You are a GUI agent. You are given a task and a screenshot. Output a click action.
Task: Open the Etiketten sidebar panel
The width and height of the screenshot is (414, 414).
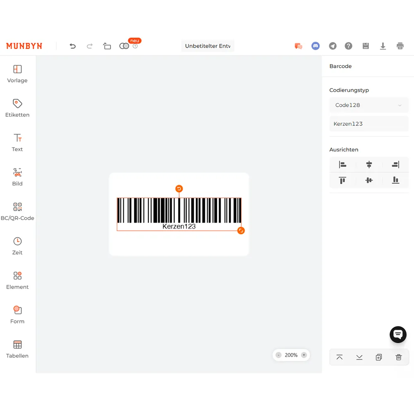[17, 108]
